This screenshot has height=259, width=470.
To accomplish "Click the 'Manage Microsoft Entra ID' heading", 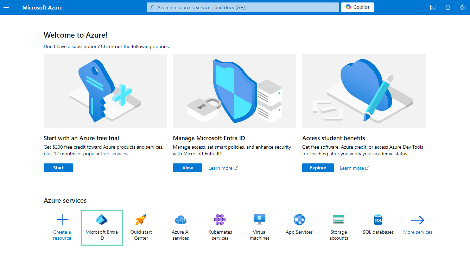I will pos(209,138).
